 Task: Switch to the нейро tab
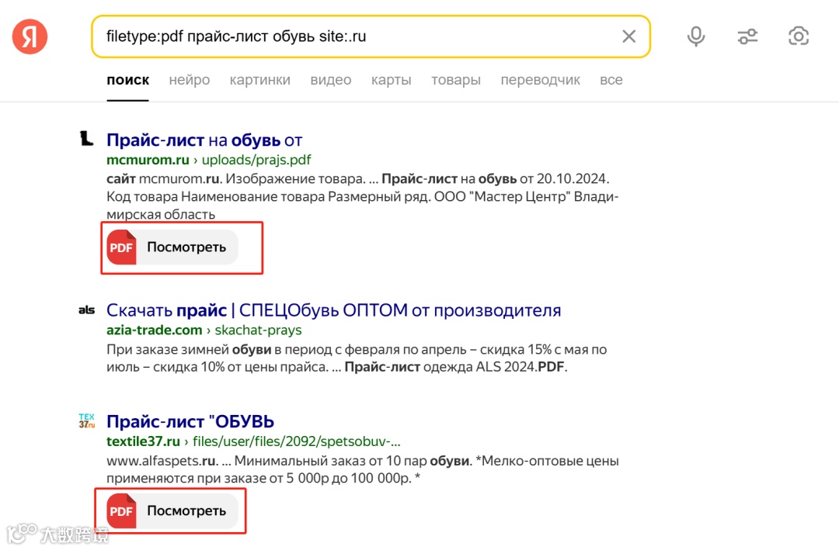tap(190, 80)
